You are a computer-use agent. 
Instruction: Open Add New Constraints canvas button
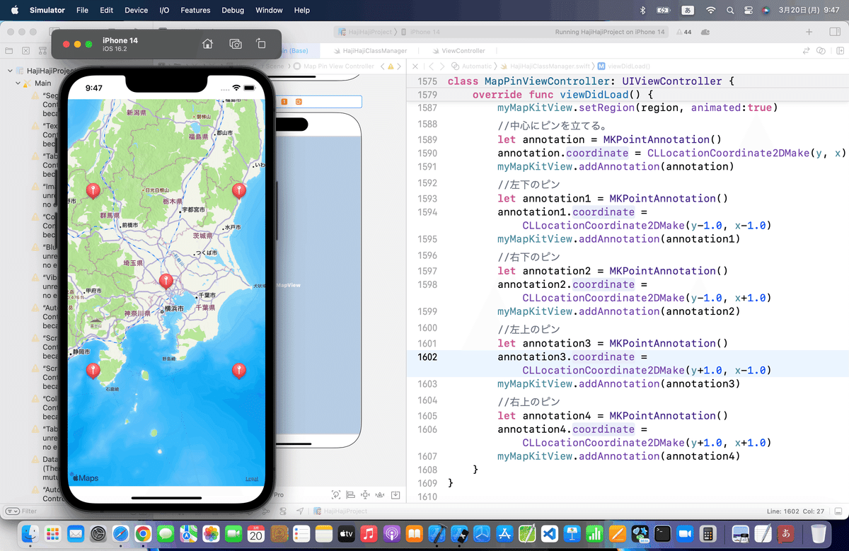click(x=365, y=495)
